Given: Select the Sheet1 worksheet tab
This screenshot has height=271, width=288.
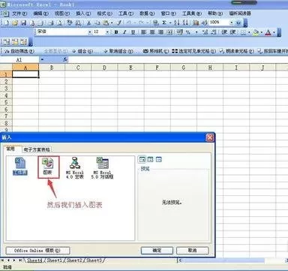Looking at the screenshot, I should pos(54,260).
